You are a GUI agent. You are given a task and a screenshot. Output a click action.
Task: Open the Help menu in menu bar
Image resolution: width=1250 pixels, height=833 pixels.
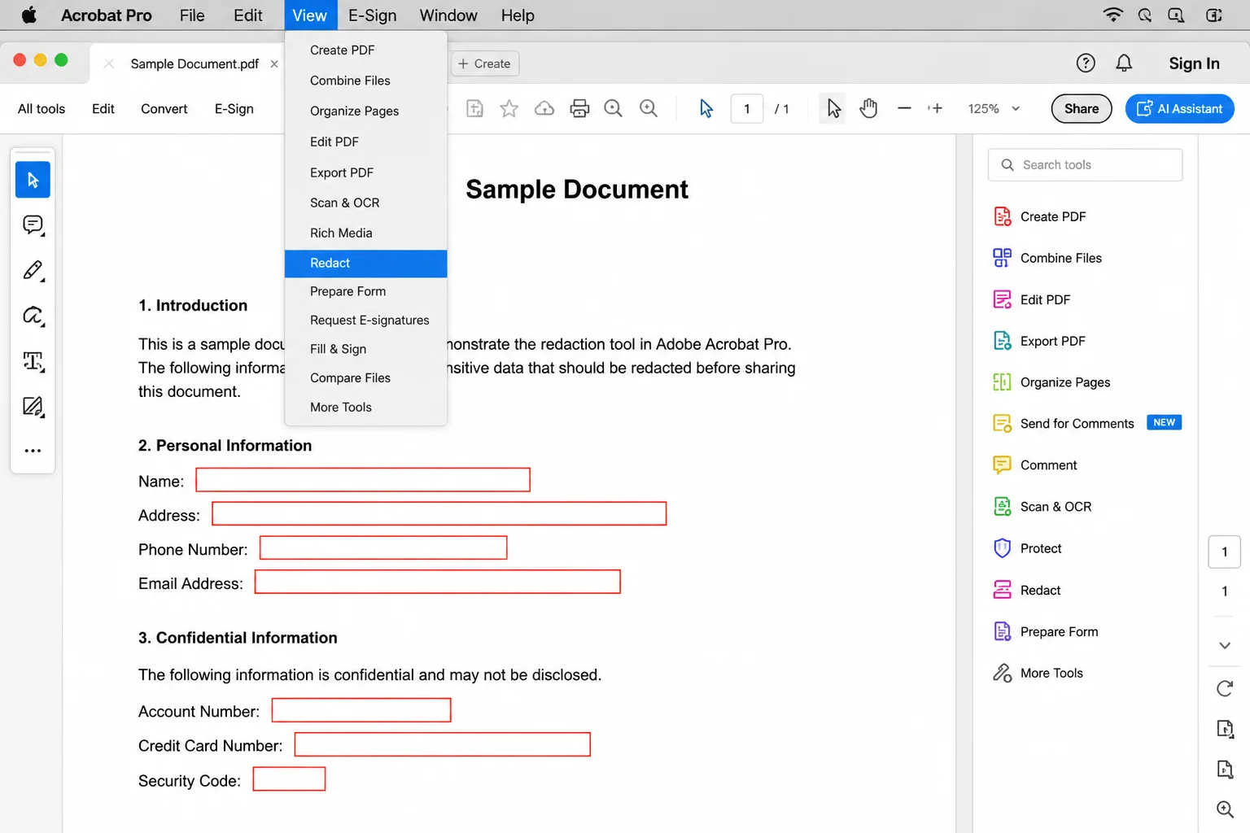coord(518,15)
